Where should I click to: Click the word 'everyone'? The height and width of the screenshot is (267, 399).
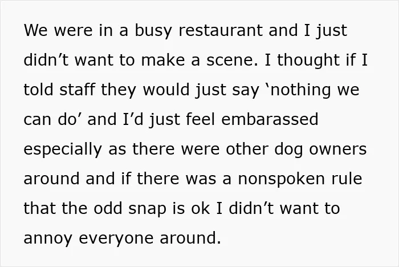pos(116,238)
